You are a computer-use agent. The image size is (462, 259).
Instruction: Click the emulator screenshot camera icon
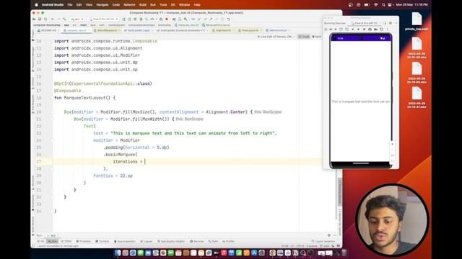tap(370, 29)
